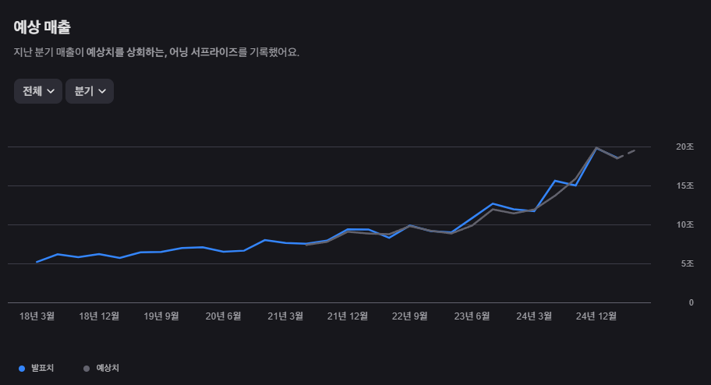Toggle the 예상치 legend item
Image resolution: width=711 pixels, height=385 pixels.
[x=101, y=368]
